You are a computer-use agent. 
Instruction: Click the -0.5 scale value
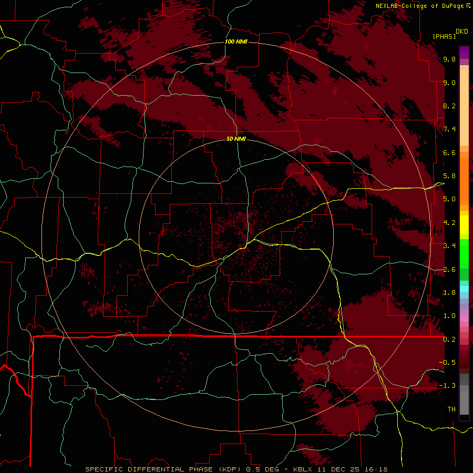(x=447, y=363)
